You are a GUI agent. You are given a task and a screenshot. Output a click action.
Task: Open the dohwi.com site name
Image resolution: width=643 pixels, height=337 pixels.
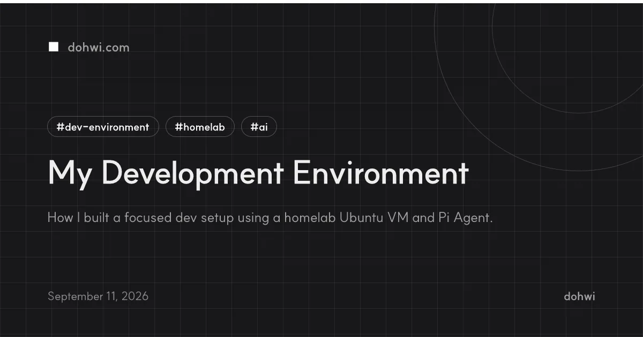pos(99,47)
